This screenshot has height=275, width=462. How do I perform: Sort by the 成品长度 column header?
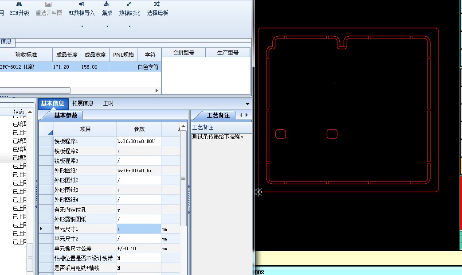click(x=67, y=55)
